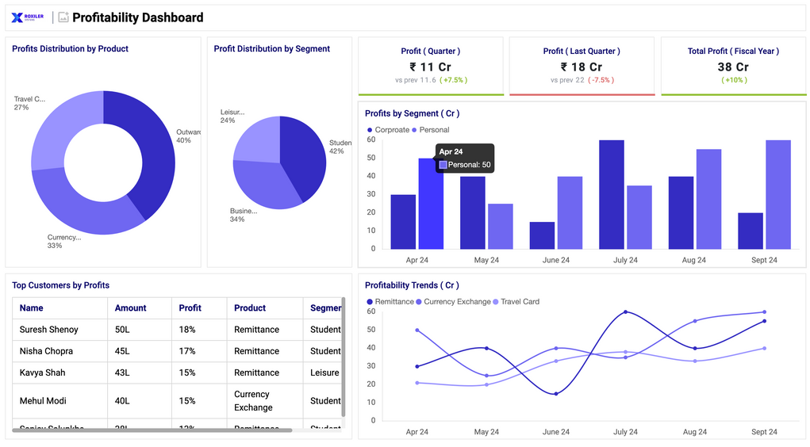Select the Student 42% pie slice
The image size is (810, 447).
(x=305, y=155)
